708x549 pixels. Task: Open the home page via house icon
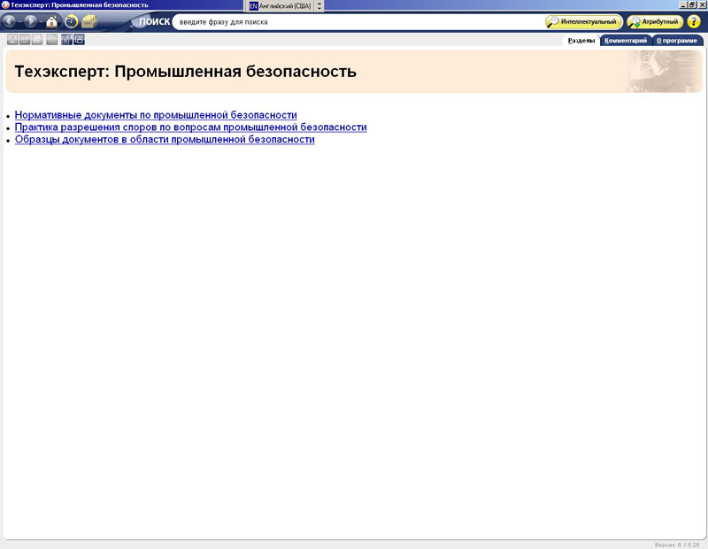[52, 21]
